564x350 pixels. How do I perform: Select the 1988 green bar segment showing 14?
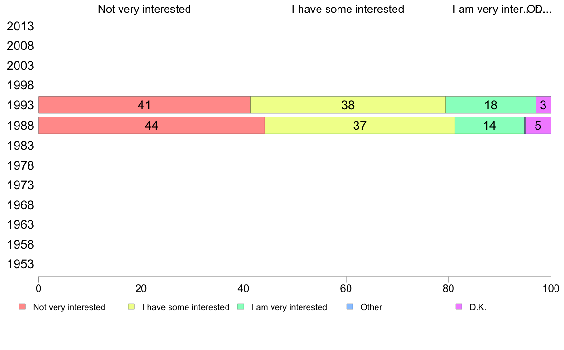pos(489,126)
